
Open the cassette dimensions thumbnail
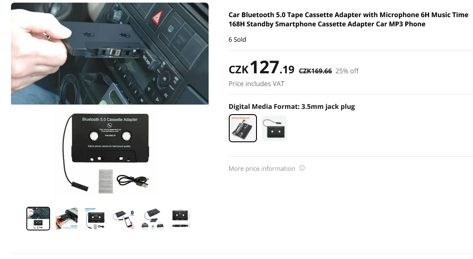tap(181, 219)
